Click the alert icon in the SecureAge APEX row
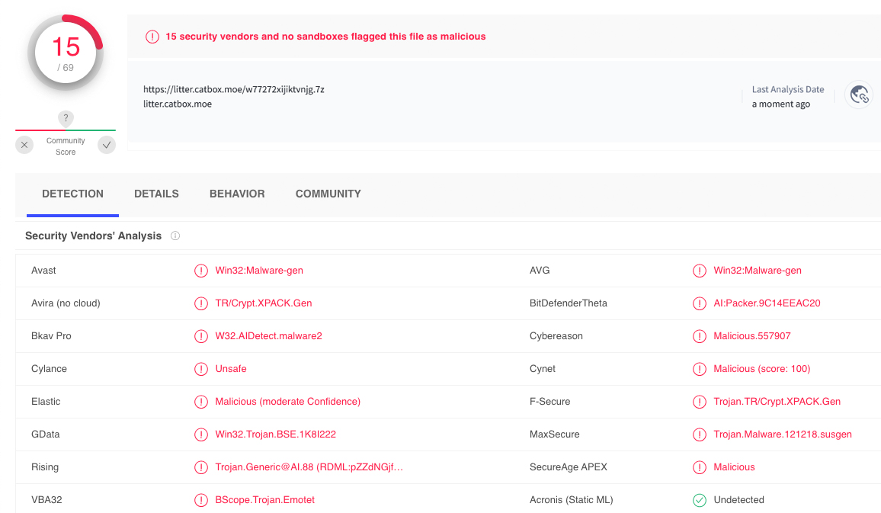The width and height of the screenshot is (881, 513). pos(700,467)
